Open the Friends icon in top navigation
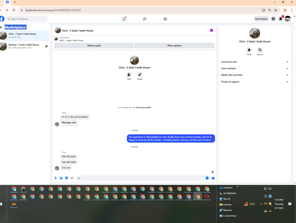The height and width of the screenshot is (223, 296). (144, 19)
